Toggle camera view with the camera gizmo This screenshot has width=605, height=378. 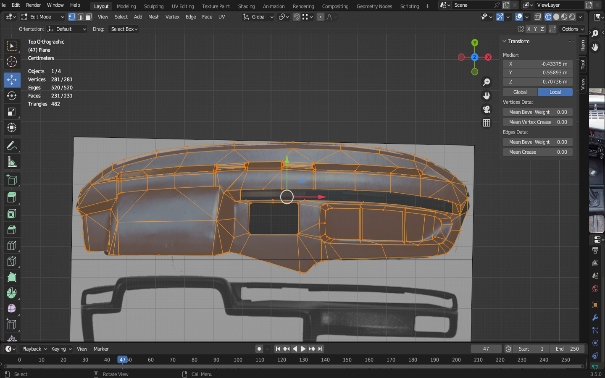487,109
